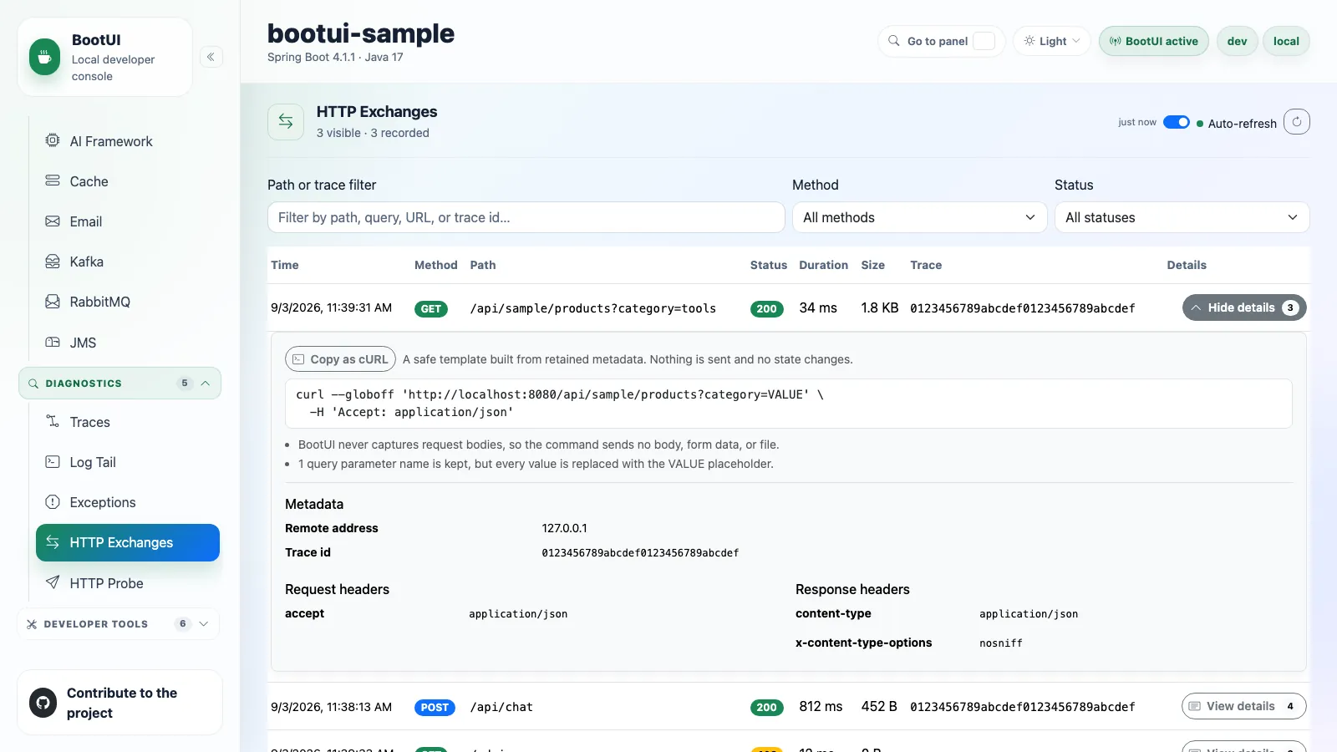Viewport: 1337px width, 752px height.
Task: Click the GitHub icon in the contribute card
Action: point(43,703)
